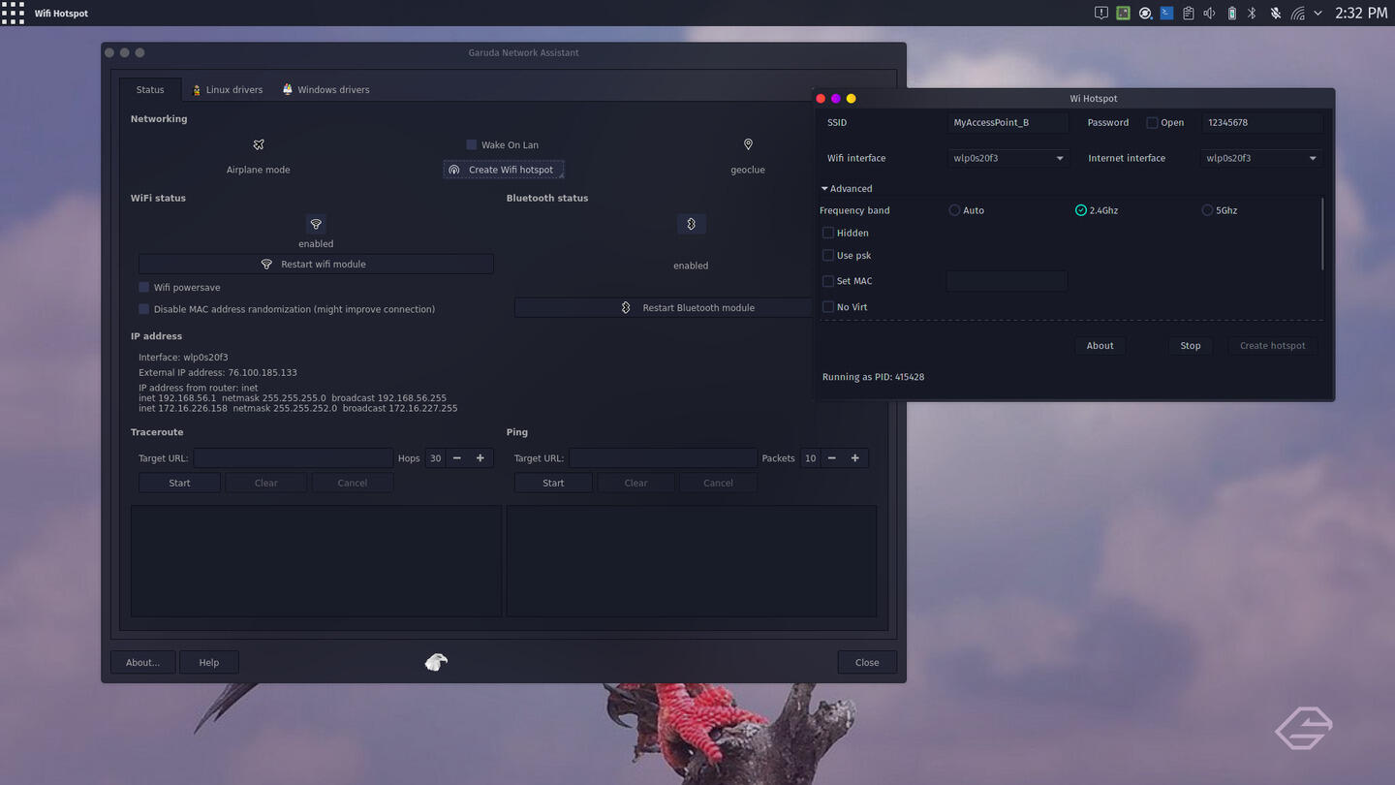Start the Traceroute
The height and width of the screenshot is (785, 1395).
coord(179,483)
